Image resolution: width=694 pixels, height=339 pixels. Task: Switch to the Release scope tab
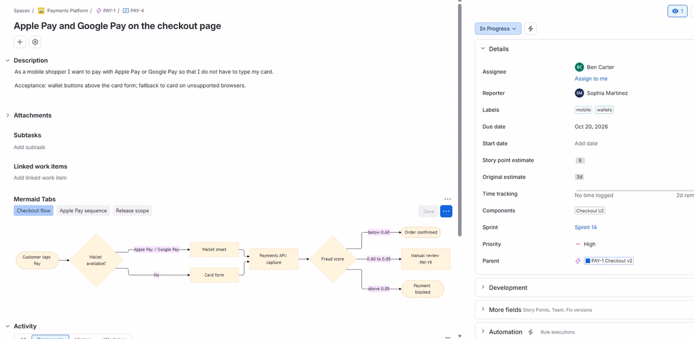(x=132, y=211)
